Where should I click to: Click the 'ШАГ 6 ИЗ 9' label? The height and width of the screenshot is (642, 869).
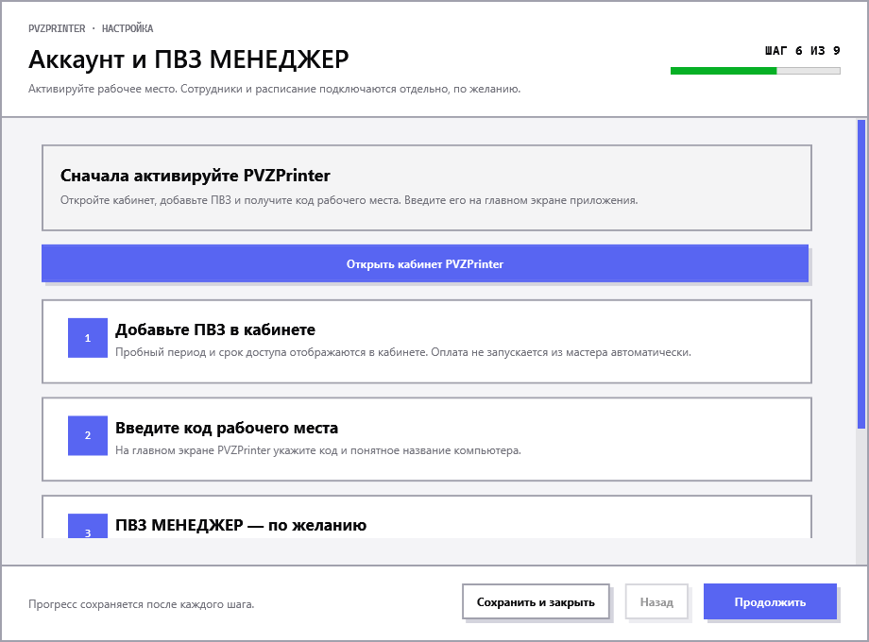[x=803, y=51]
